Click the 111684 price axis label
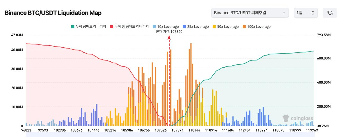Viewport: 338px width, 137px height. click(x=228, y=130)
